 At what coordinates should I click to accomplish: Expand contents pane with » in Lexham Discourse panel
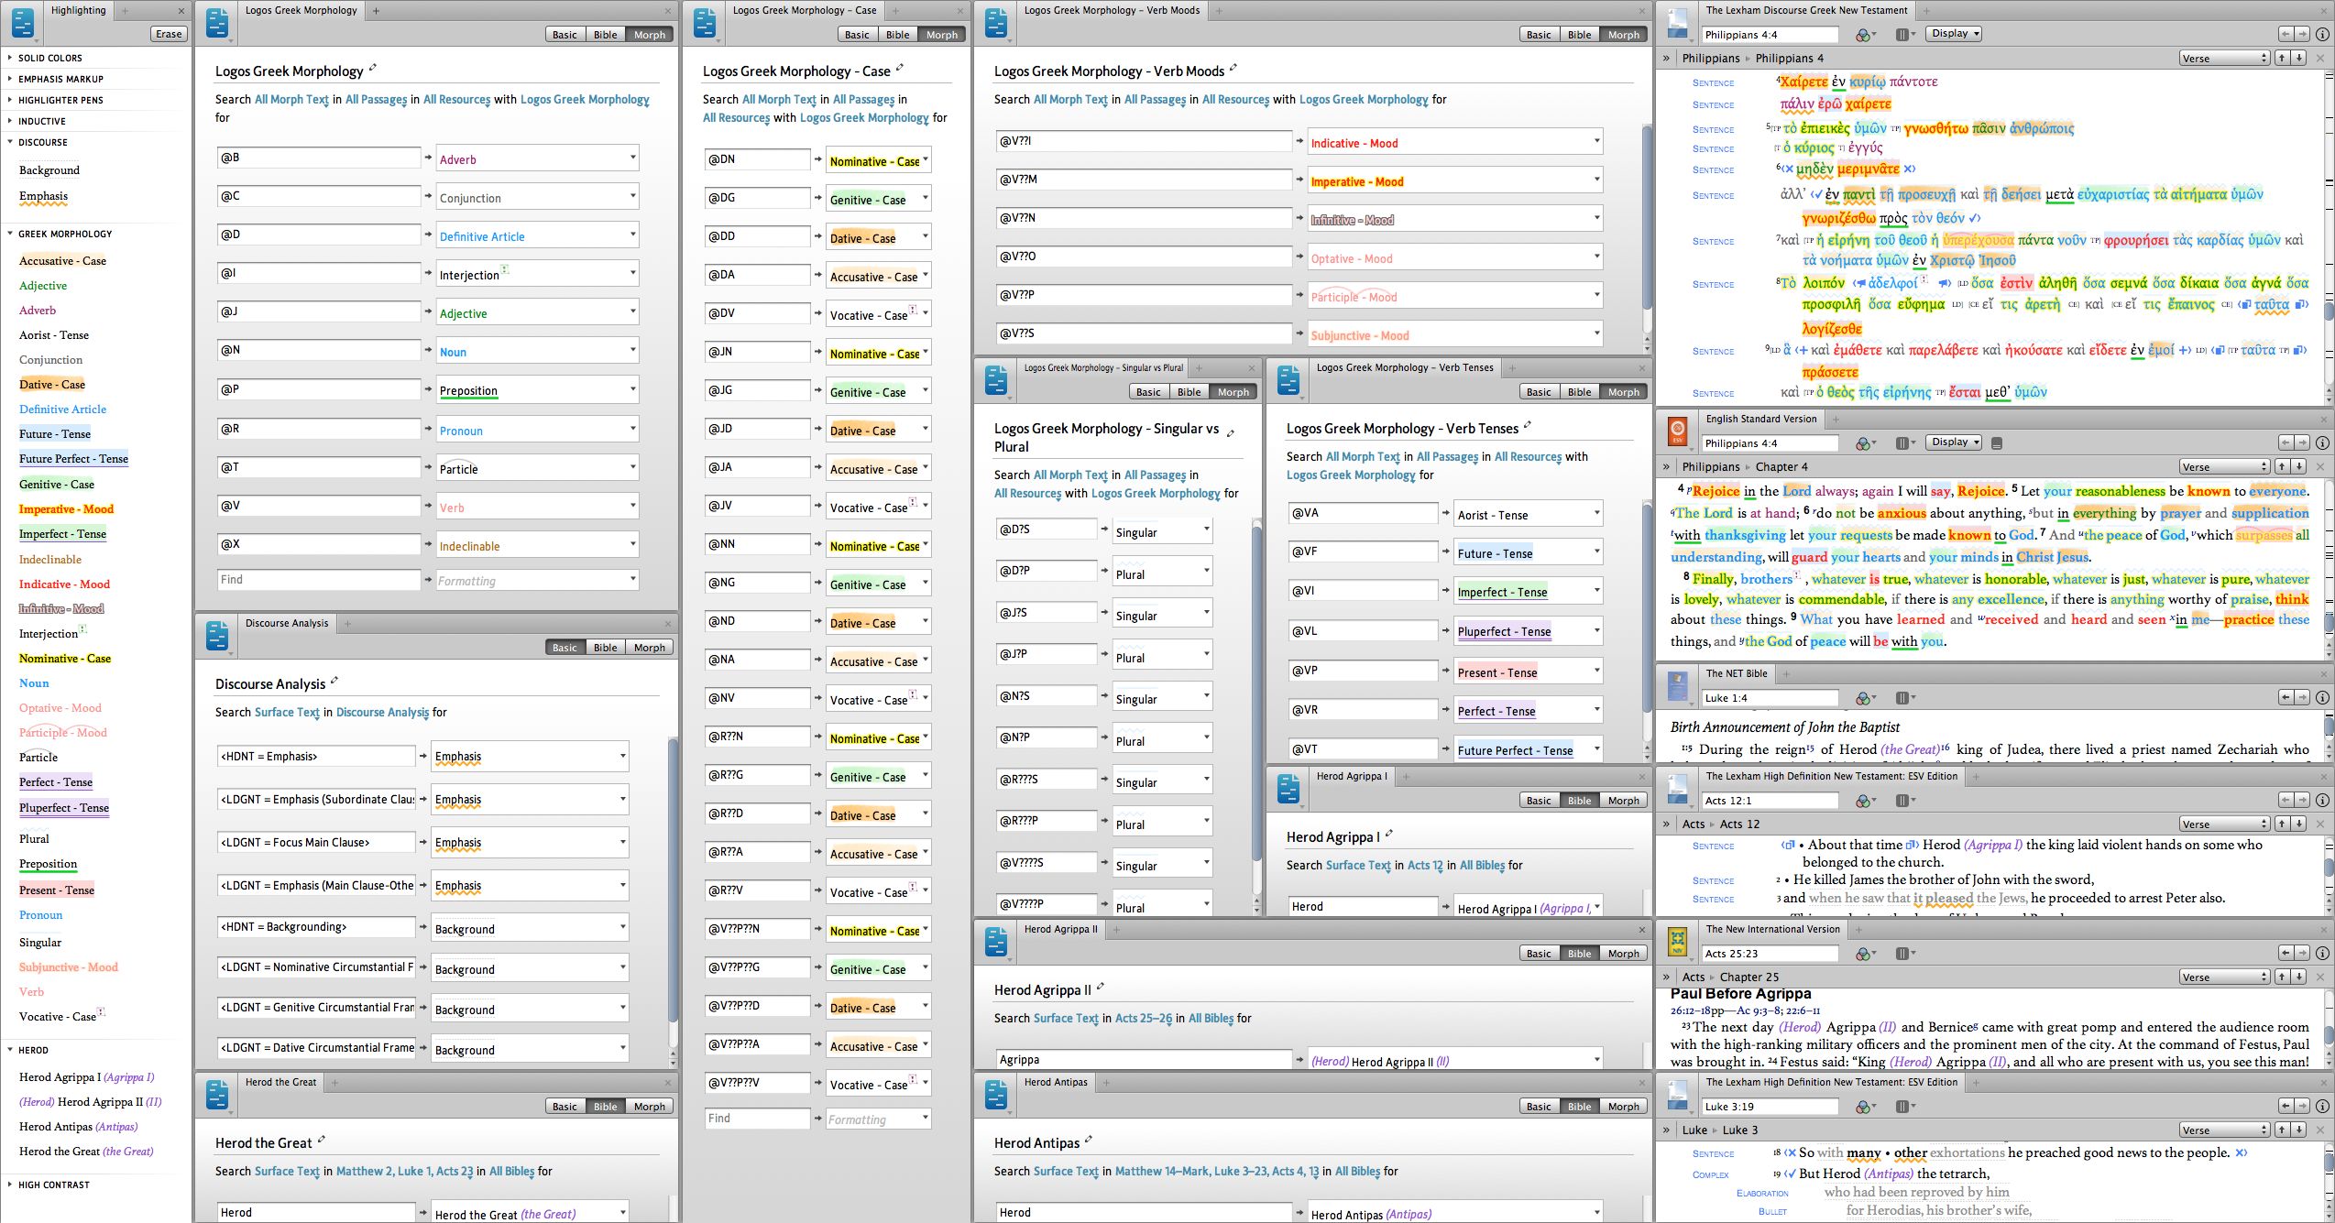(x=1666, y=59)
